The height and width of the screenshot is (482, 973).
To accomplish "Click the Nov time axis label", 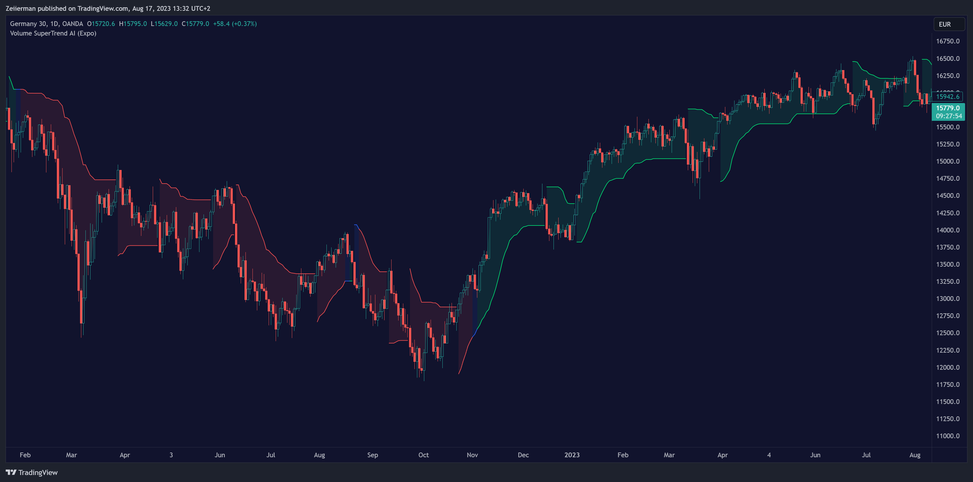I will tap(473, 455).
